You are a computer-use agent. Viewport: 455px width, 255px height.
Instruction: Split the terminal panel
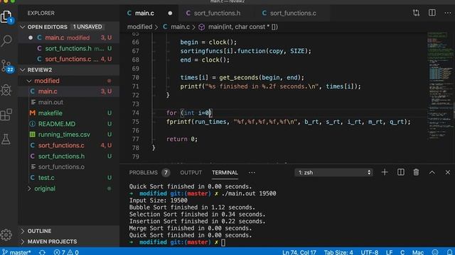[400, 172]
